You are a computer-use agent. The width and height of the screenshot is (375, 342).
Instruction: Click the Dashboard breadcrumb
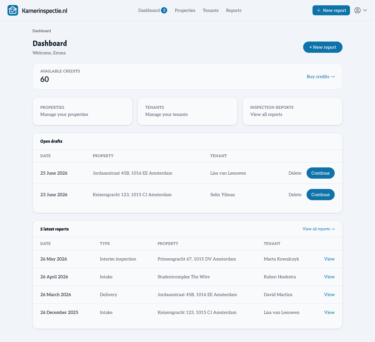point(42,31)
